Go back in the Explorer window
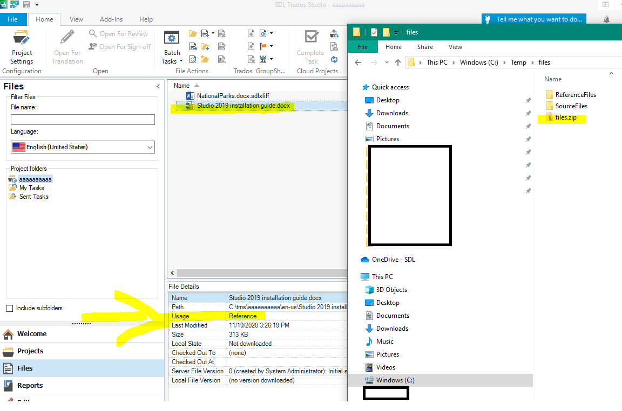This screenshot has width=622, height=411. (358, 62)
